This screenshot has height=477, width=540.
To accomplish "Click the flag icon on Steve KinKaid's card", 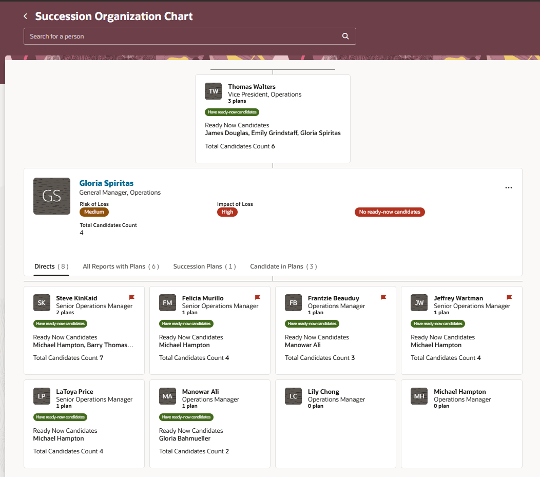I will (x=131, y=297).
